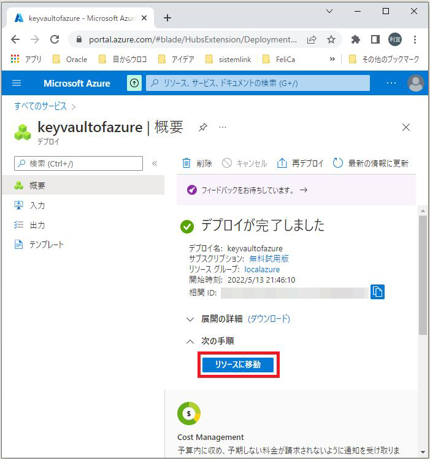Open the FeliCa bookmark folder

pyautogui.click(x=278, y=60)
